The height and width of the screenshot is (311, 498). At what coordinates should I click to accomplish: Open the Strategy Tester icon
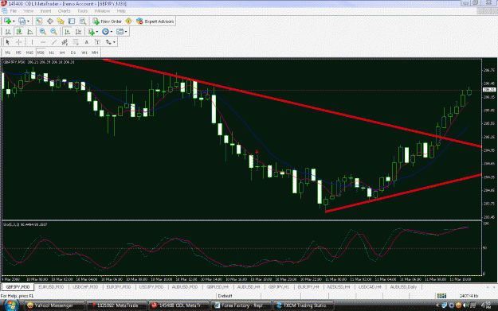pos(83,21)
